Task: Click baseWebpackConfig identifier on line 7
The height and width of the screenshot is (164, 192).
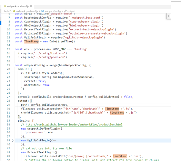Action: point(38,18)
